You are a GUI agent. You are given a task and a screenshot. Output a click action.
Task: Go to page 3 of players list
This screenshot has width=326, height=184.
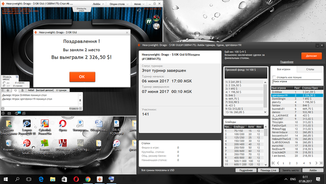tap(297, 163)
